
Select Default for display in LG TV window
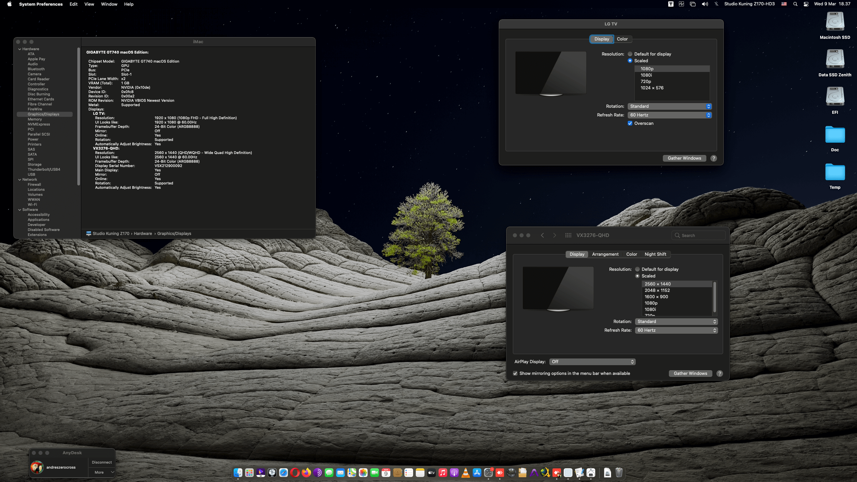tap(630, 54)
